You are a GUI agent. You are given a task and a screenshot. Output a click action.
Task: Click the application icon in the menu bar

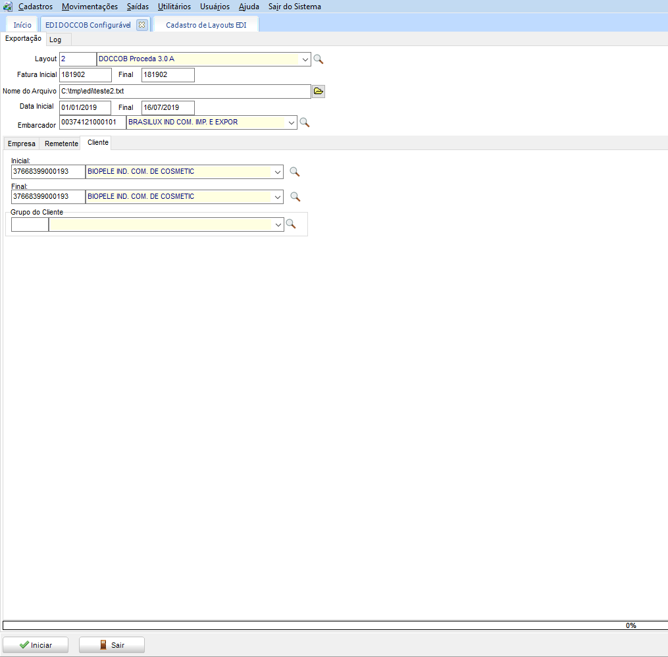(x=8, y=7)
